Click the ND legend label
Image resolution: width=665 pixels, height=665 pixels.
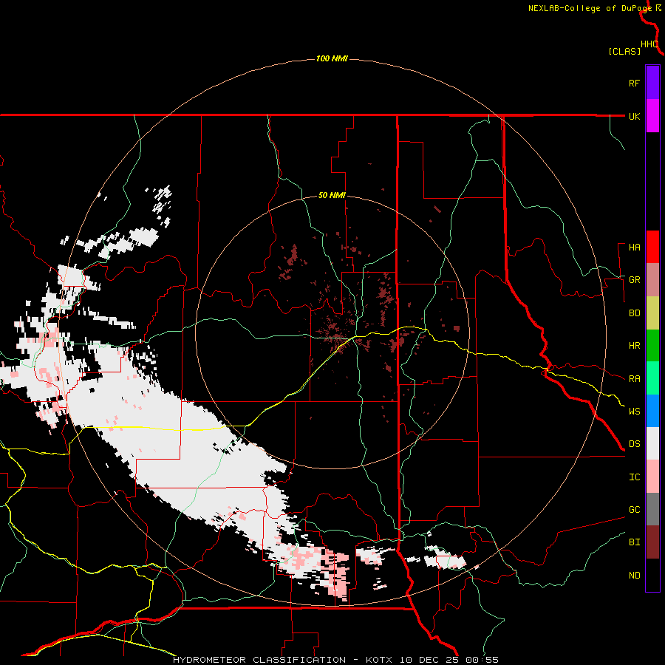[x=635, y=576]
